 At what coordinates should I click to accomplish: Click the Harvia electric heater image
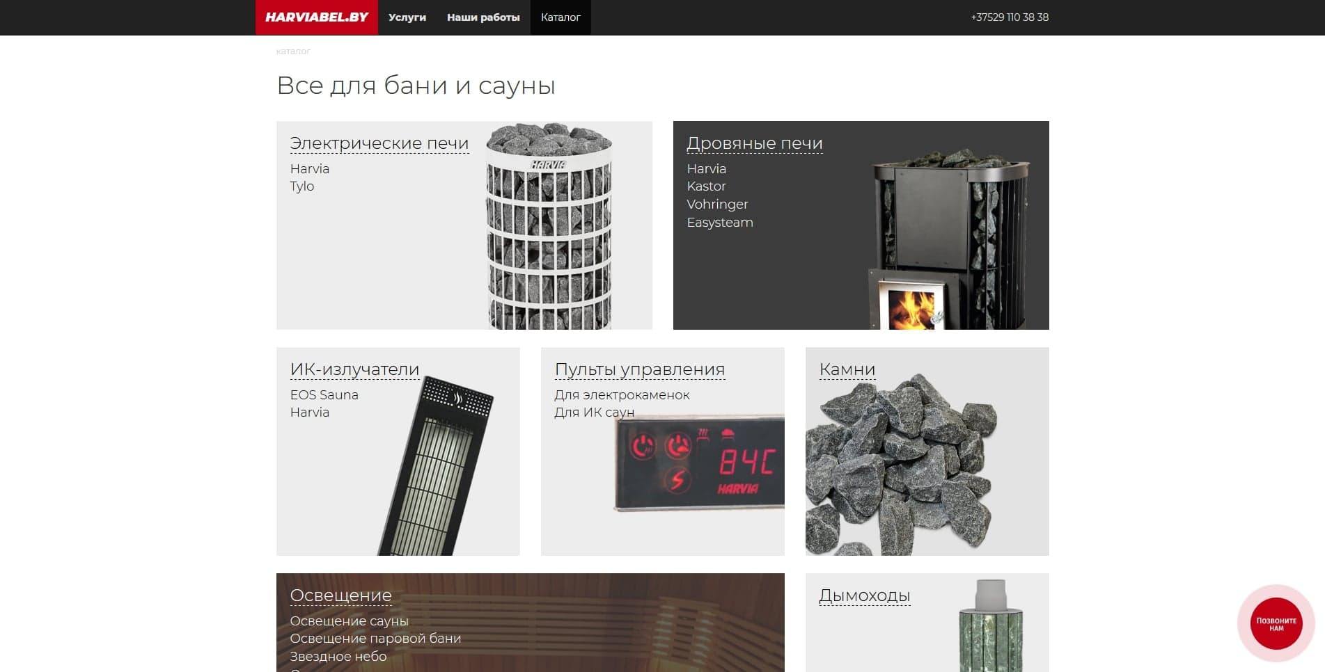pos(549,226)
